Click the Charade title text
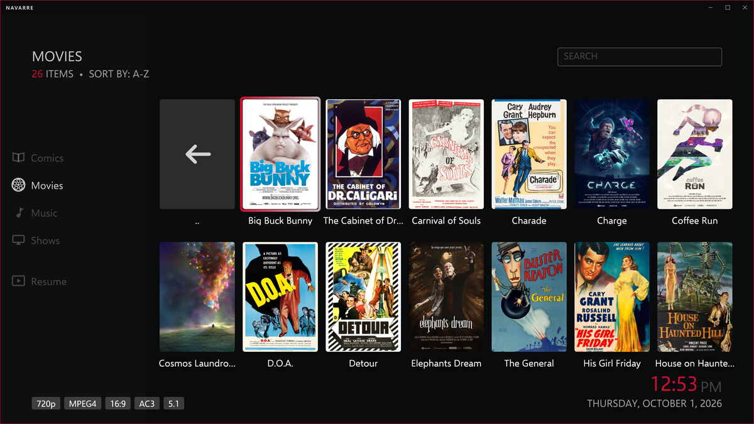 click(x=529, y=221)
